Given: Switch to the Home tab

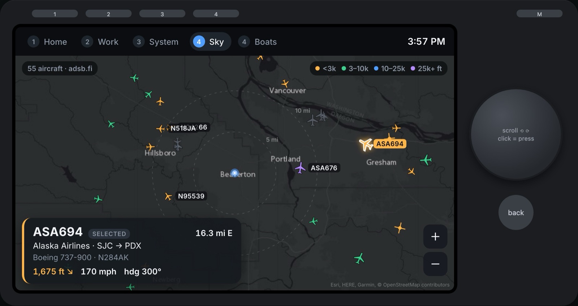Looking at the screenshot, I should (x=48, y=42).
